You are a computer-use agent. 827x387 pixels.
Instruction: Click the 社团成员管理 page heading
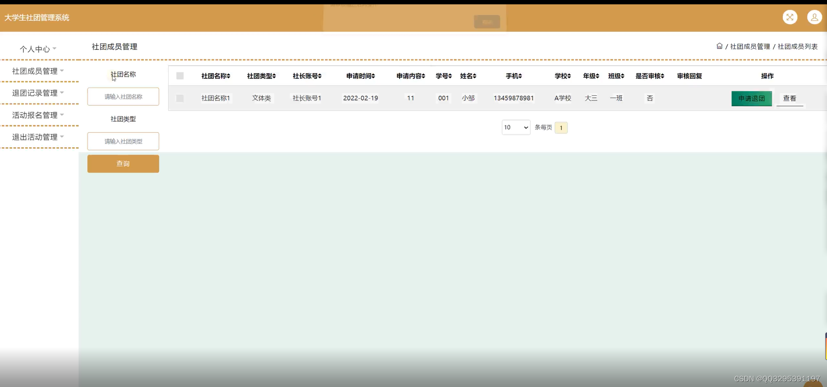coord(114,46)
